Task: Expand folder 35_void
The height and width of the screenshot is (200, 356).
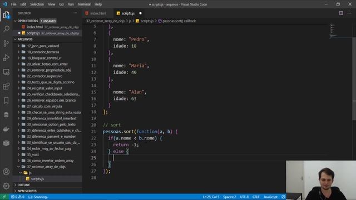Action: pyautogui.click(x=33, y=154)
